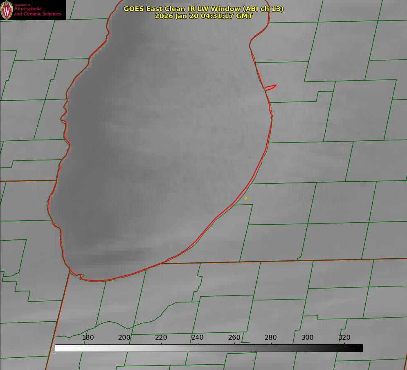Select the yellow dot marker near the lakeshore
The image size is (407, 370).
246,199
